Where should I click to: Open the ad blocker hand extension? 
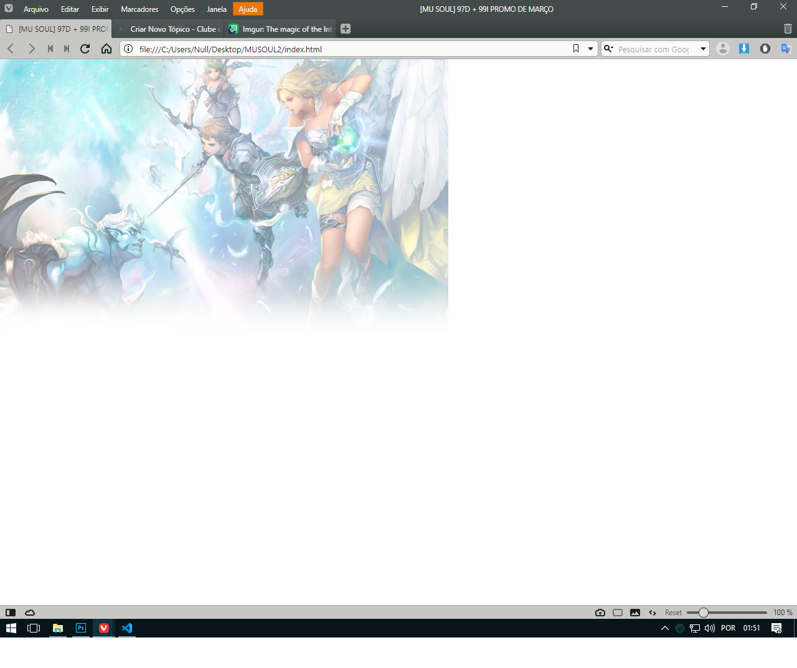(x=765, y=49)
